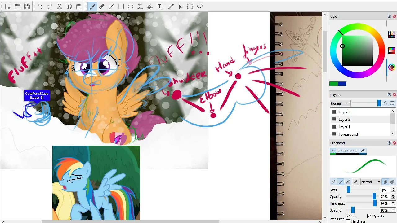Select the Ellipse shape tool
This screenshot has width=397, height=223.
(131, 7)
